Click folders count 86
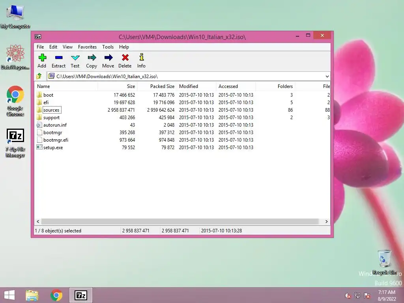404x303 pixels. [290, 110]
